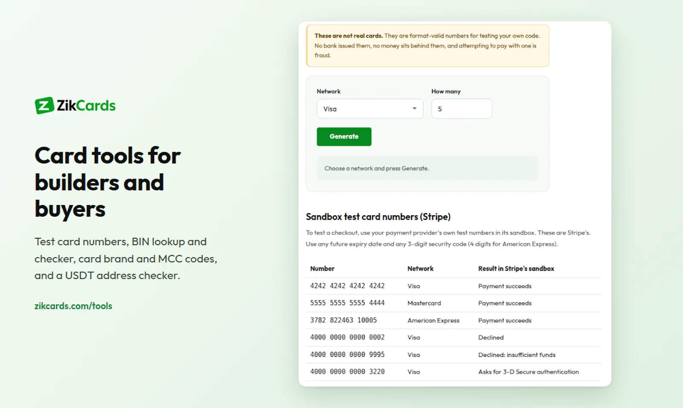Click the green Generate button
The image size is (683, 408).
click(344, 136)
